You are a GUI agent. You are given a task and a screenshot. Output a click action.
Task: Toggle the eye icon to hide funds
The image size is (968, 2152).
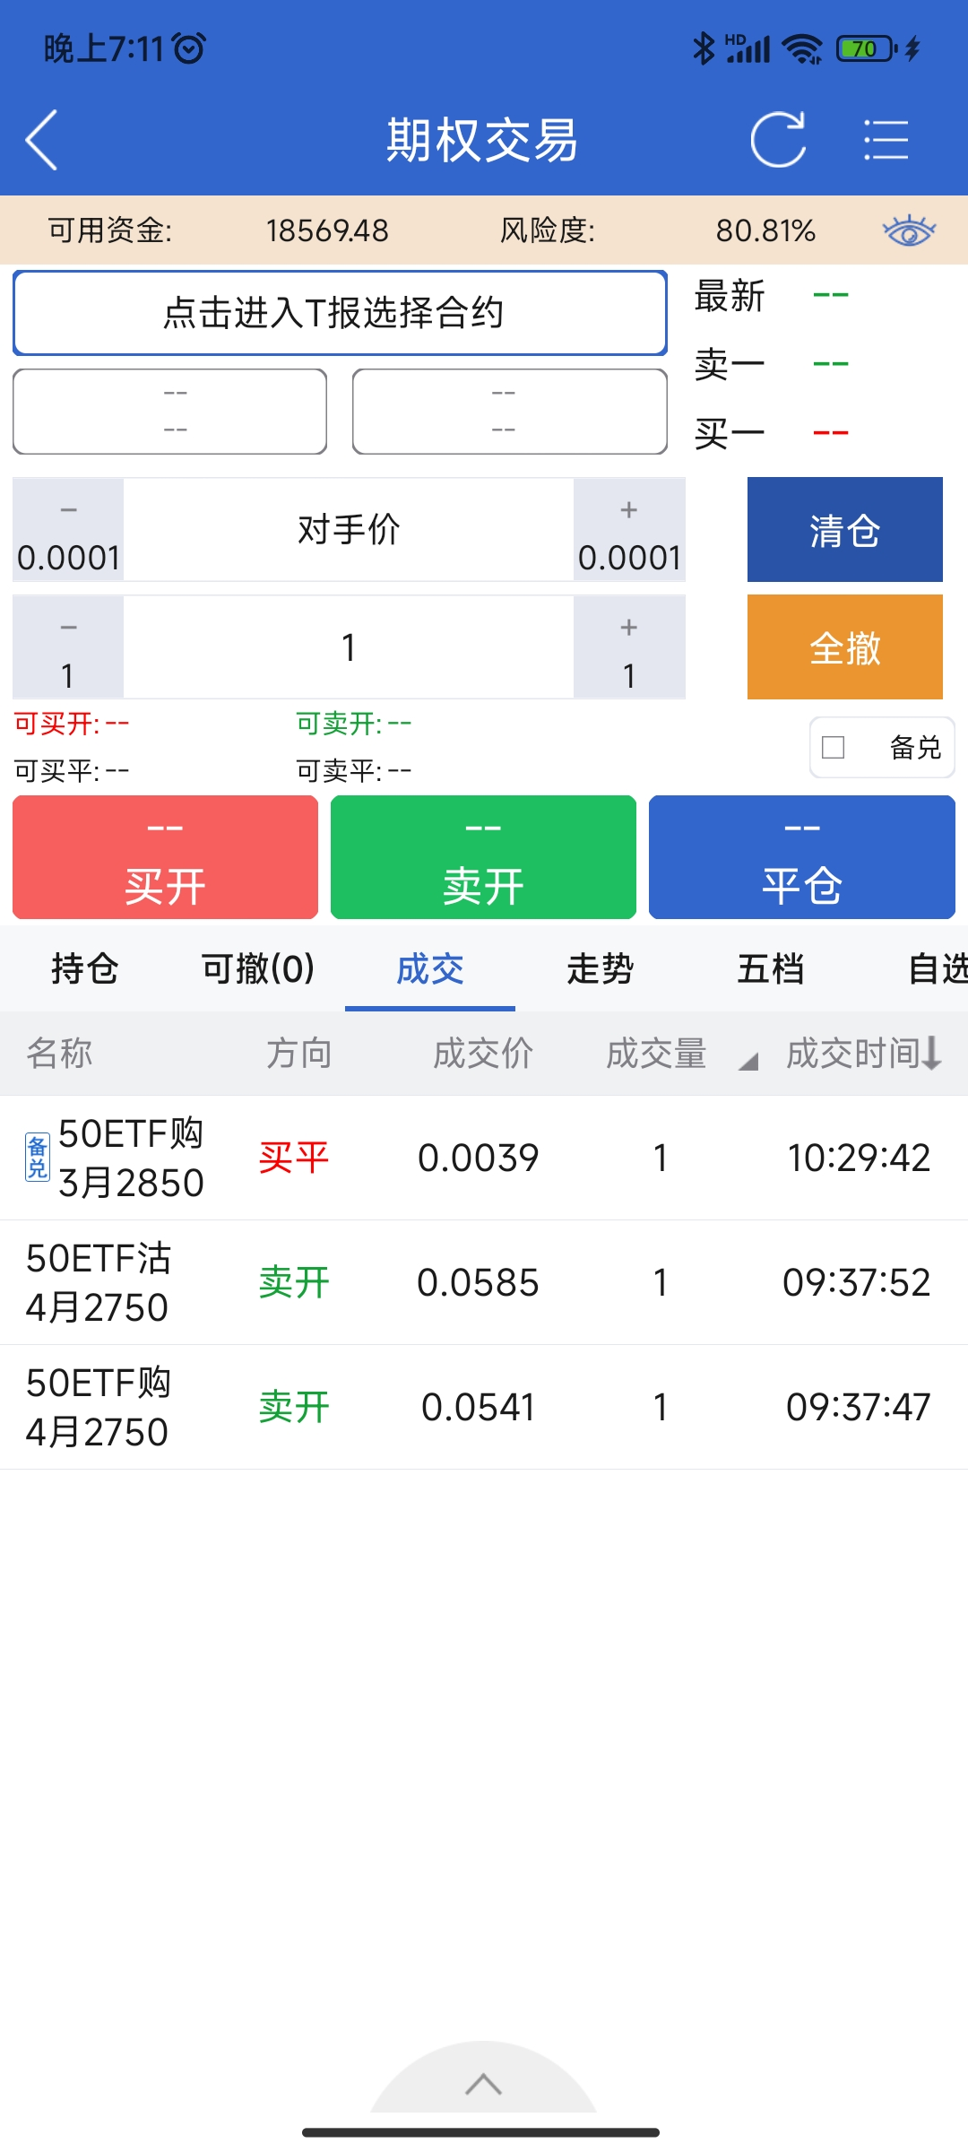pyautogui.click(x=909, y=230)
